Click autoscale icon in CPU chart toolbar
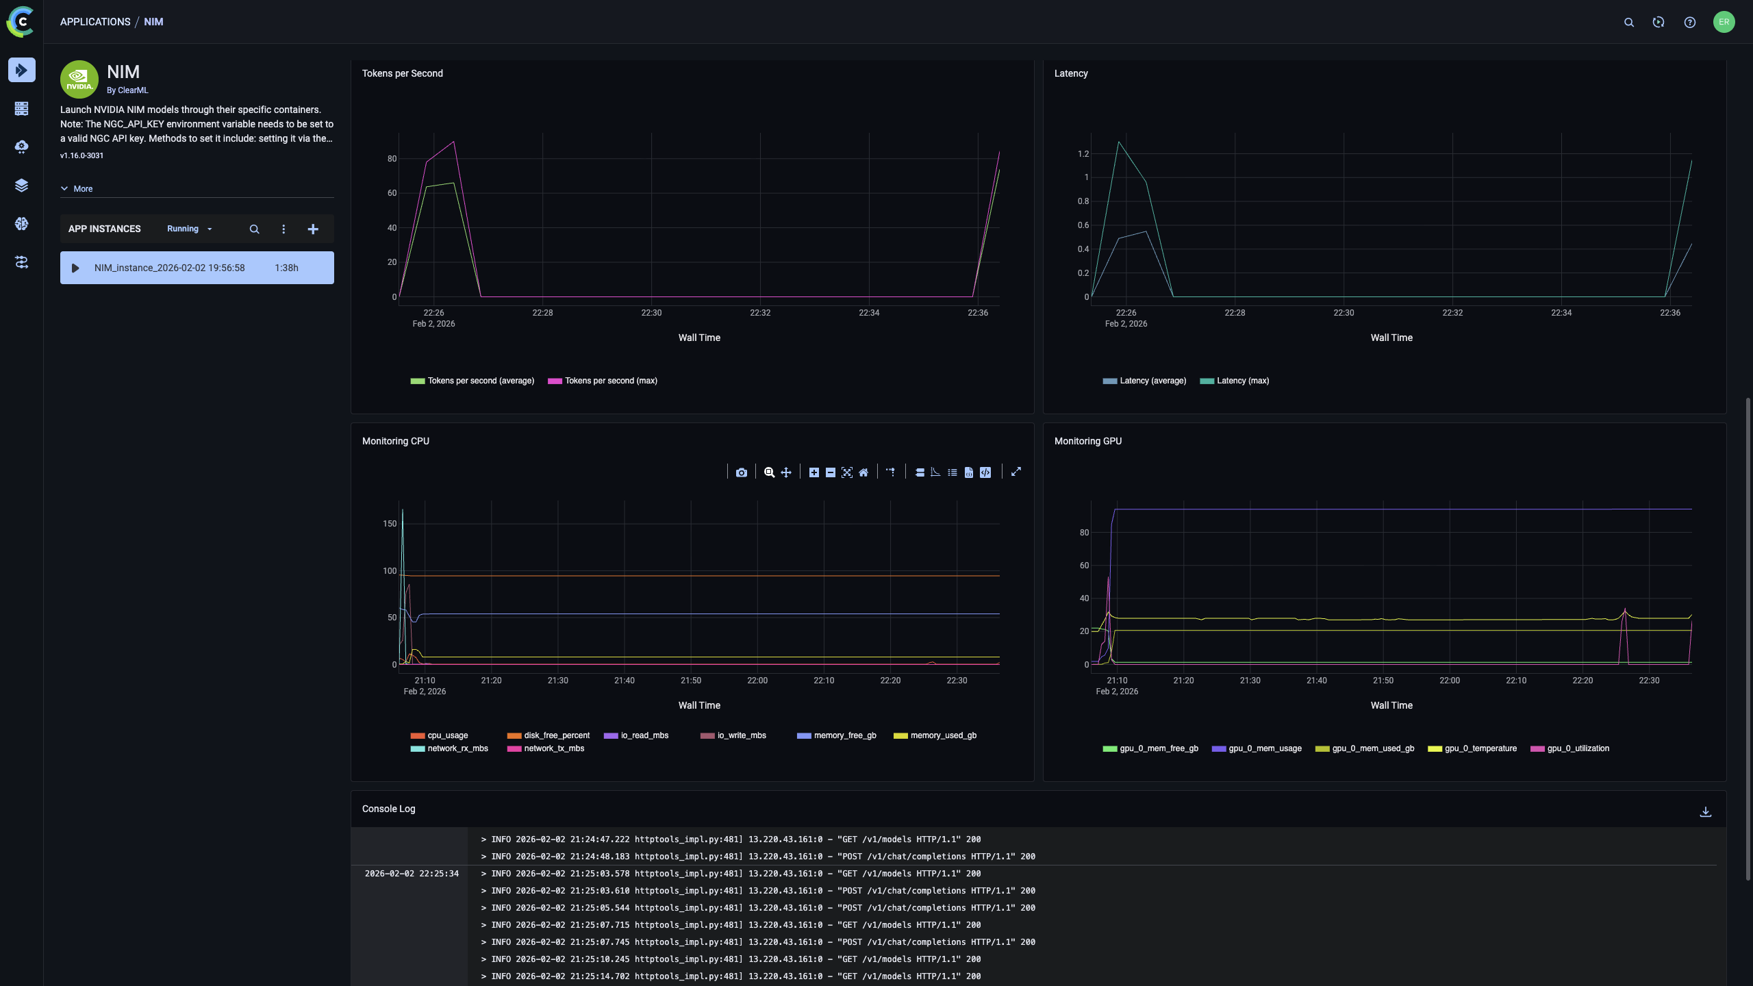 847,472
